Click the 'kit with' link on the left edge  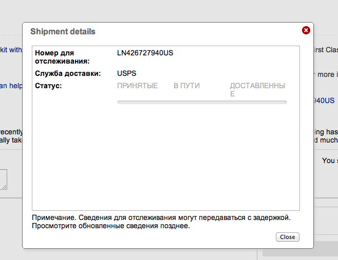tap(10, 50)
